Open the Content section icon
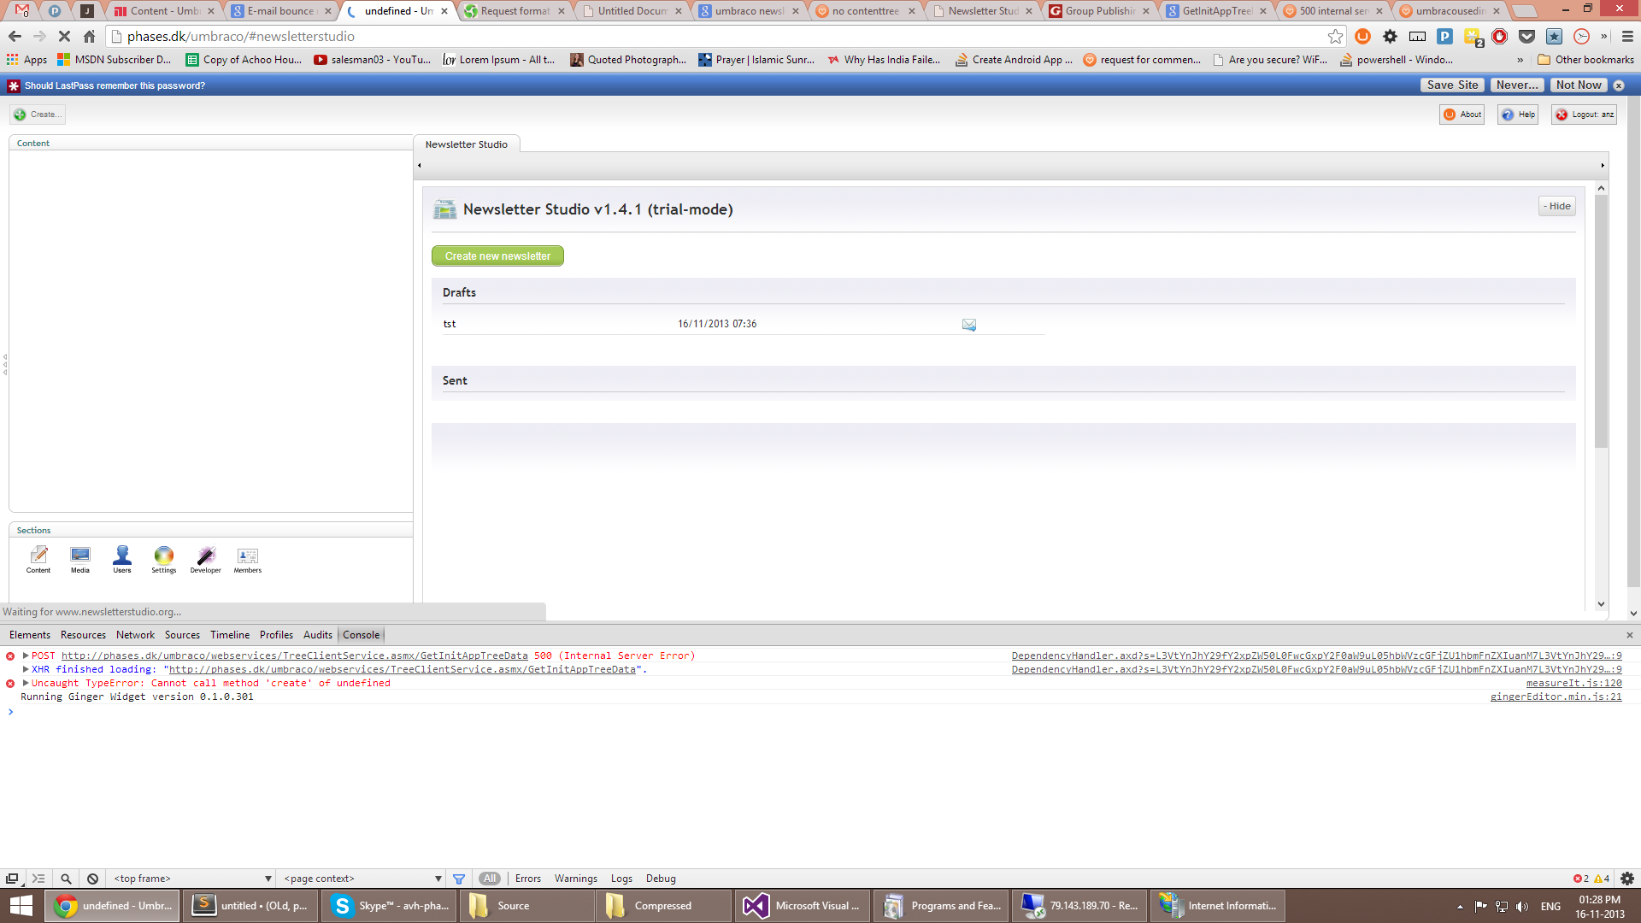This screenshot has height=923, width=1641. 38,560
